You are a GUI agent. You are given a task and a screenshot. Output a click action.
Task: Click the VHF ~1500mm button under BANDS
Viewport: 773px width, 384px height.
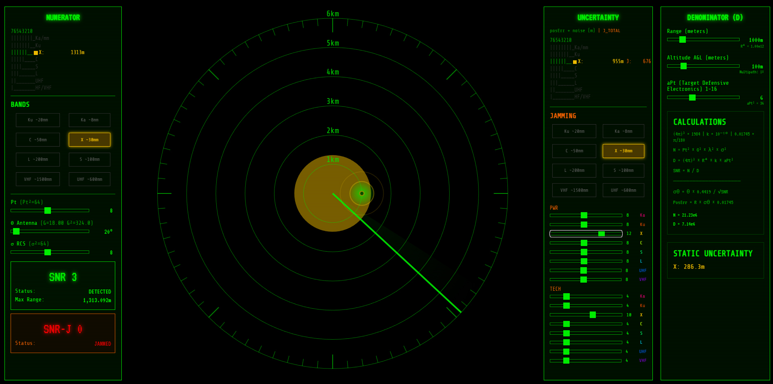click(x=38, y=179)
